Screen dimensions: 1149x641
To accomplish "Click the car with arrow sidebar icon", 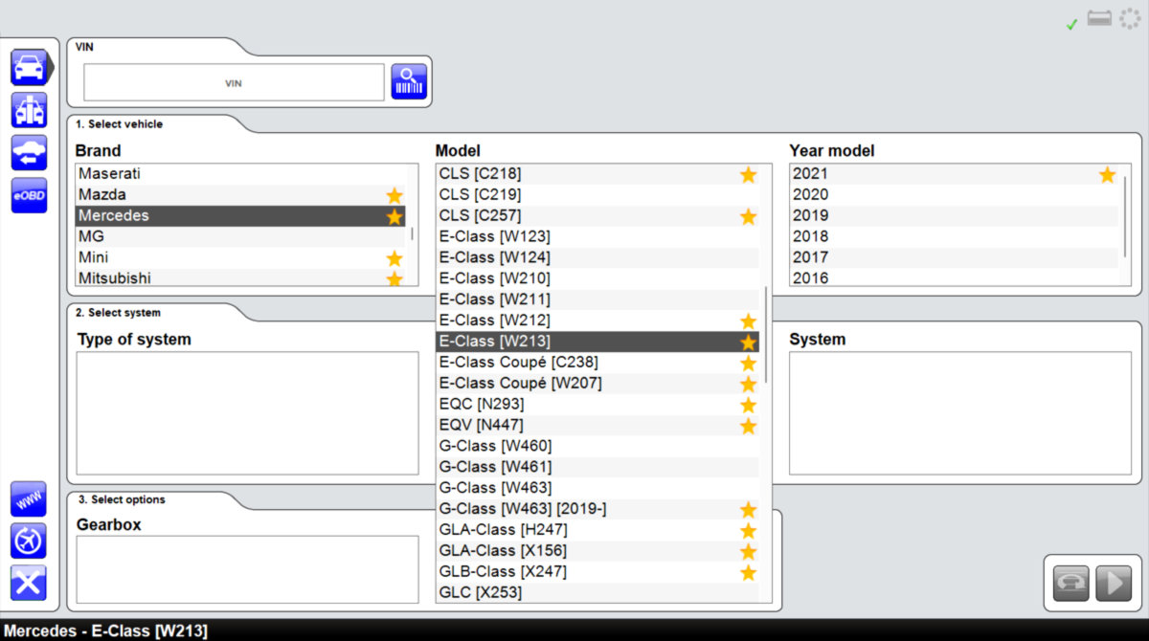I will click(x=29, y=153).
